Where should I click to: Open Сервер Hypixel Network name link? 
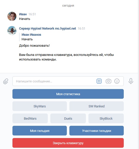pos(48,28)
